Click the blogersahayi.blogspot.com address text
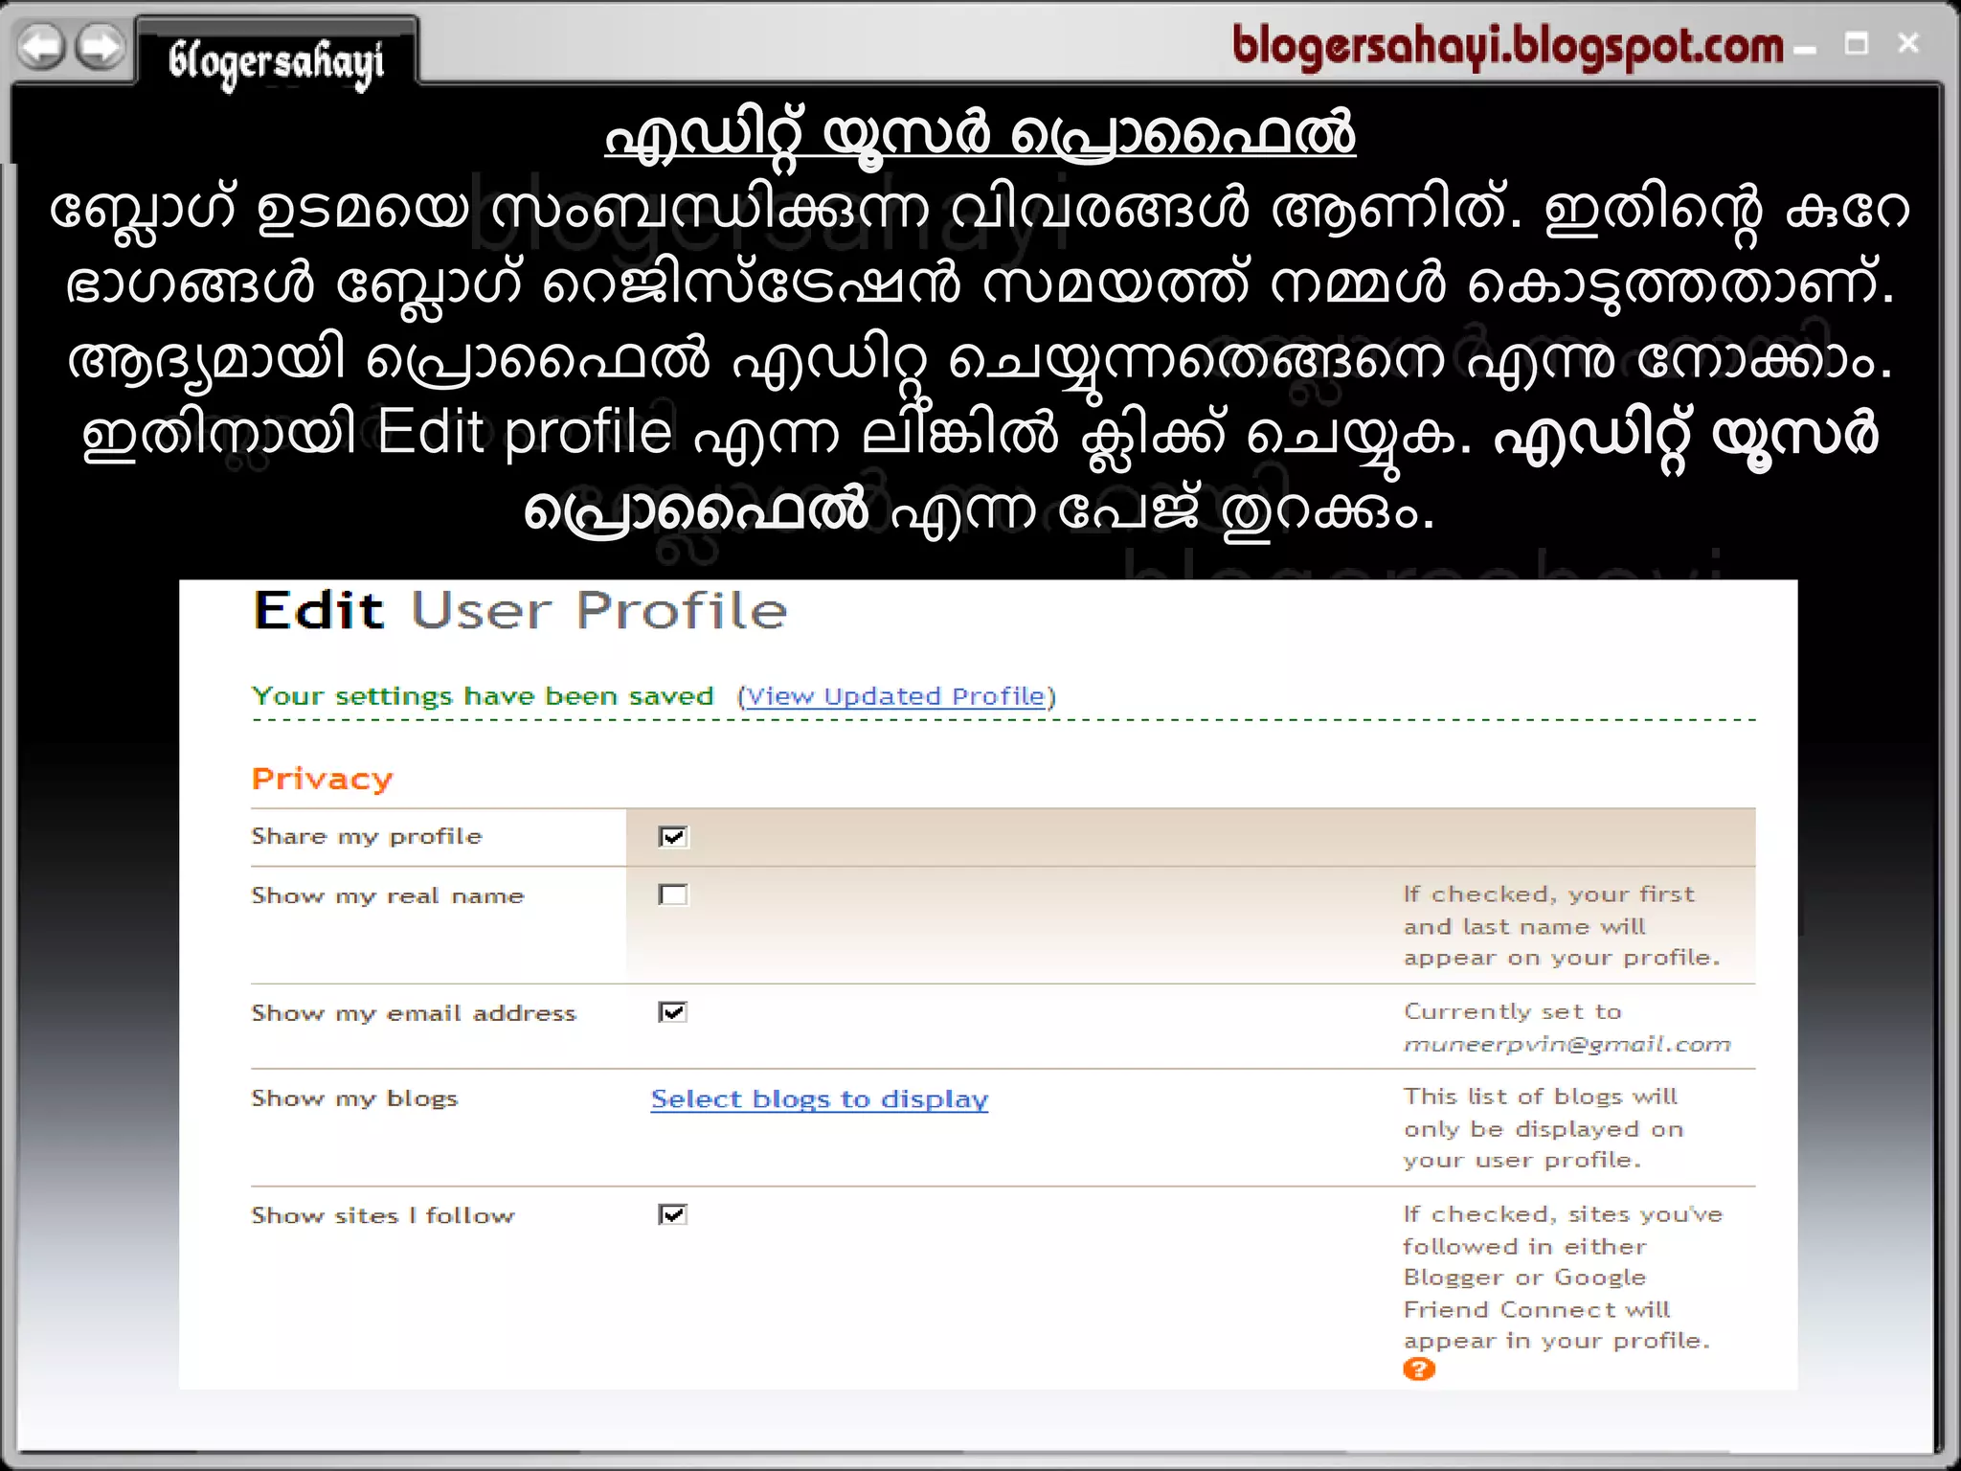Viewport: 1961px width, 1471px height. tap(1507, 46)
